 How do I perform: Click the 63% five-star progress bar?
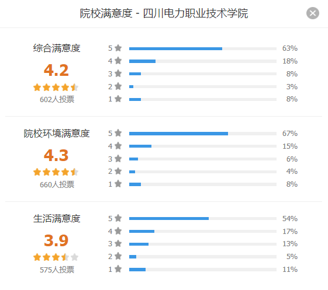pyautogui.click(x=203, y=48)
